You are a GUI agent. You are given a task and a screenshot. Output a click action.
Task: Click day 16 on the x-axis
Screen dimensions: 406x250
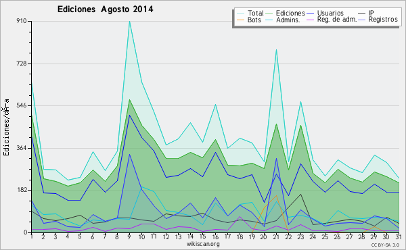[215, 236]
